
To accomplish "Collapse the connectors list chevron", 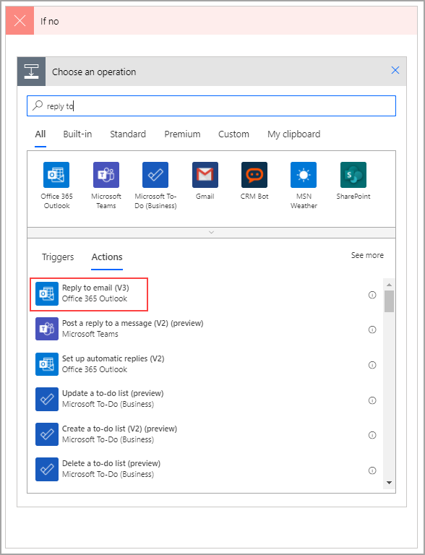I will [x=212, y=233].
